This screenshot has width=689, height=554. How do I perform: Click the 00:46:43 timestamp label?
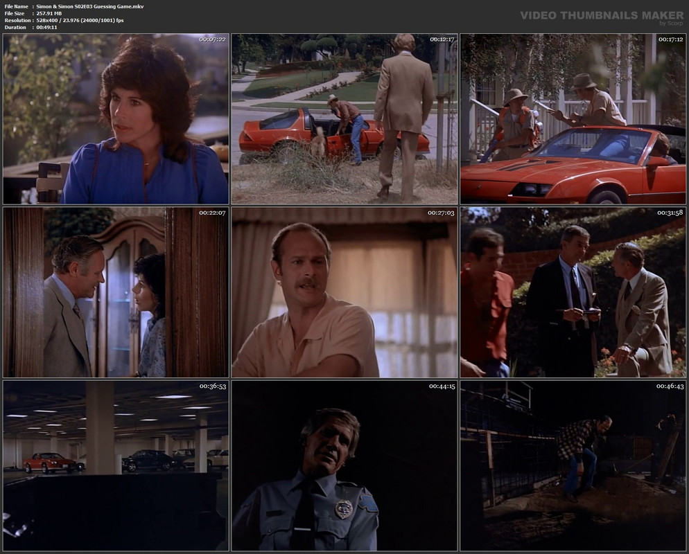coord(670,386)
